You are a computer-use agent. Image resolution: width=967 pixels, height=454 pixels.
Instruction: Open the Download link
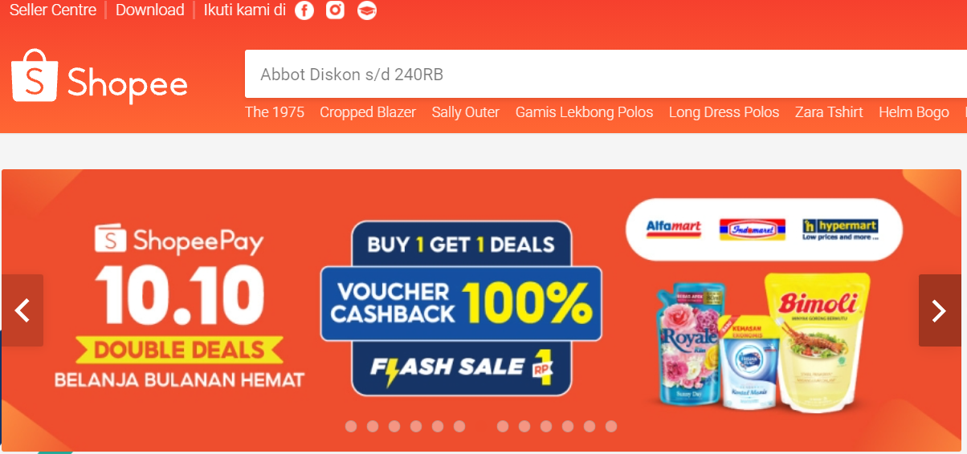(150, 10)
